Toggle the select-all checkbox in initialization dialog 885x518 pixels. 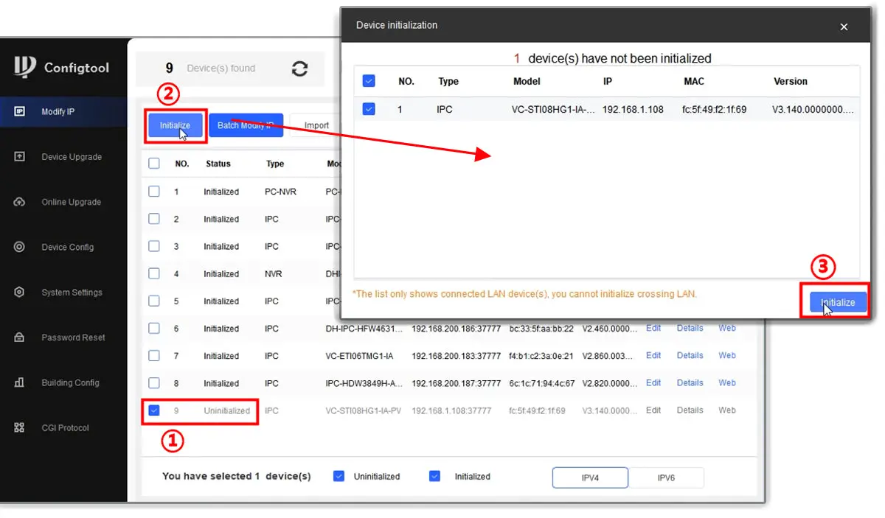click(369, 81)
